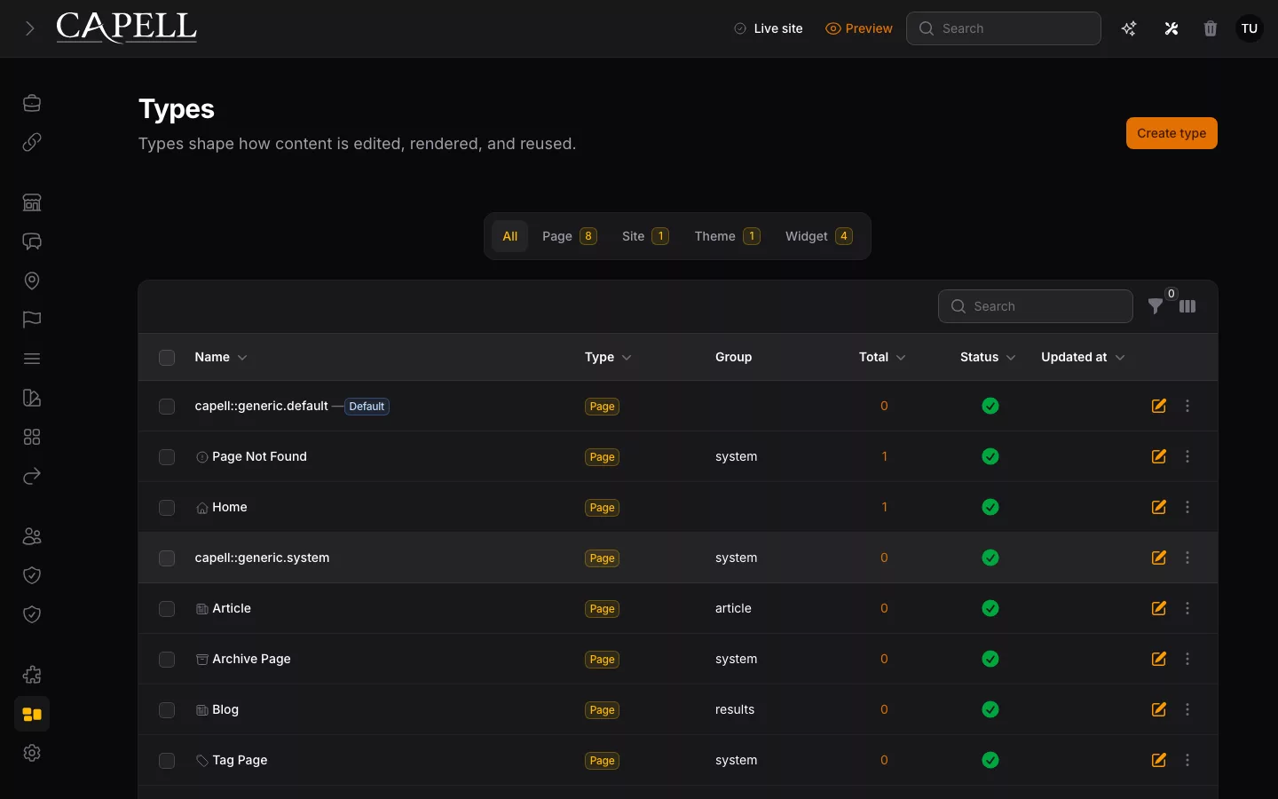Open the Live site link
Viewport: 1278px width, 799px height.
769,28
